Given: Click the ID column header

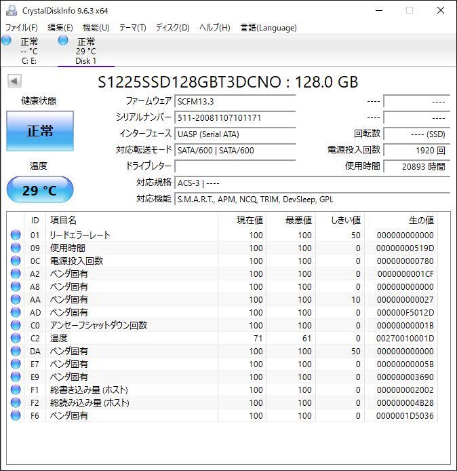Looking at the screenshot, I should [x=35, y=220].
